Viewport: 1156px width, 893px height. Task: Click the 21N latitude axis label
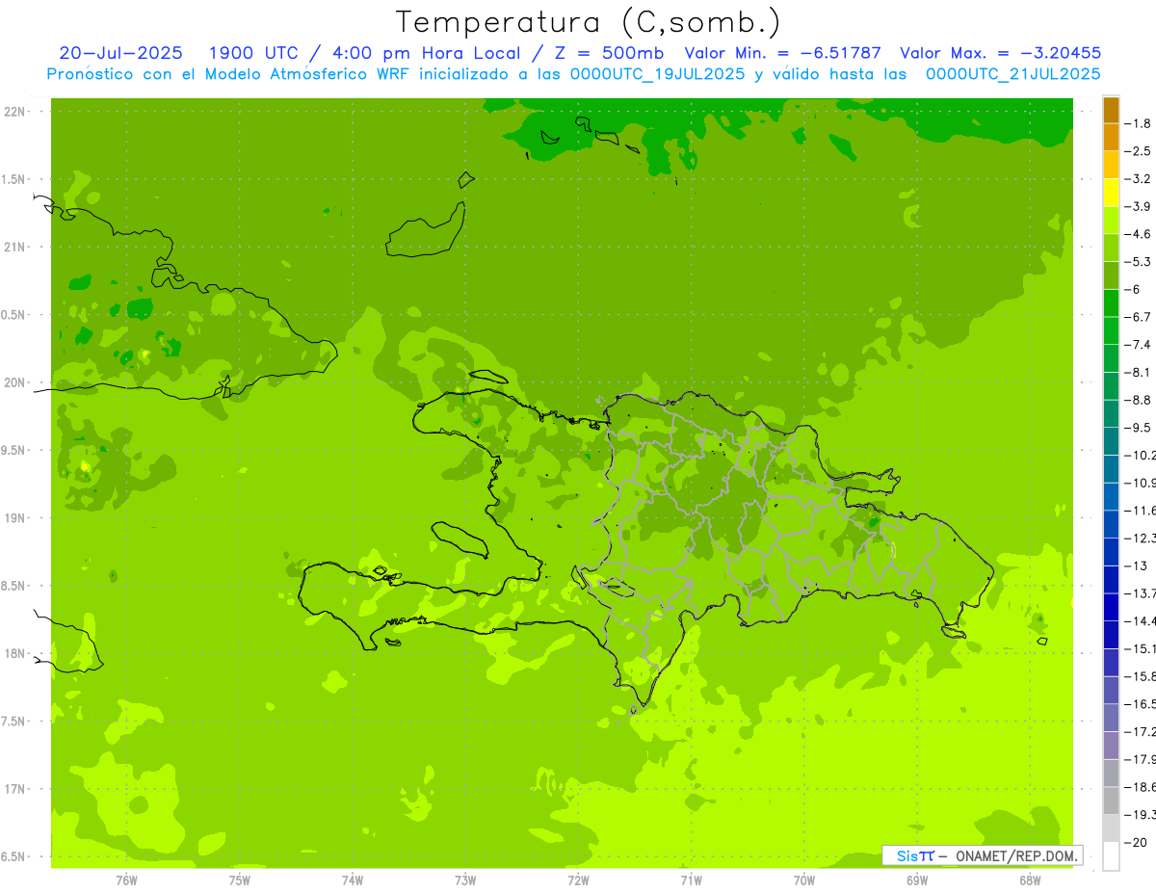pyautogui.click(x=15, y=247)
